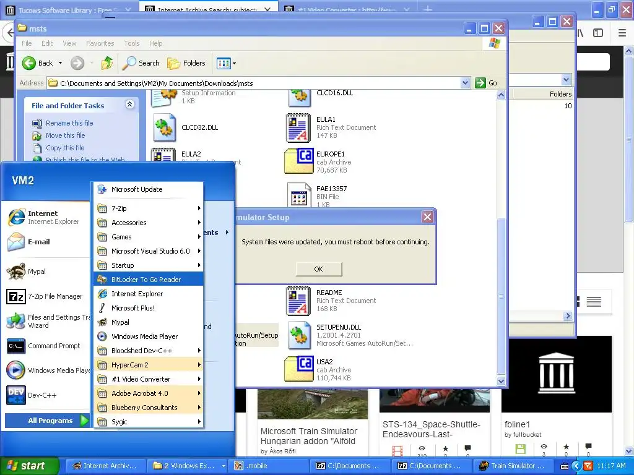Expand the Address bar dropdown
Image resolution: width=634 pixels, height=475 pixels.
coord(465,83)
